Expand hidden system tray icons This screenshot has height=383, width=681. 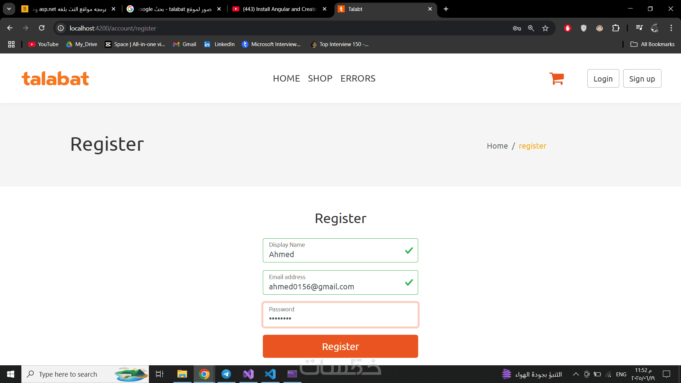pos(576,374)
